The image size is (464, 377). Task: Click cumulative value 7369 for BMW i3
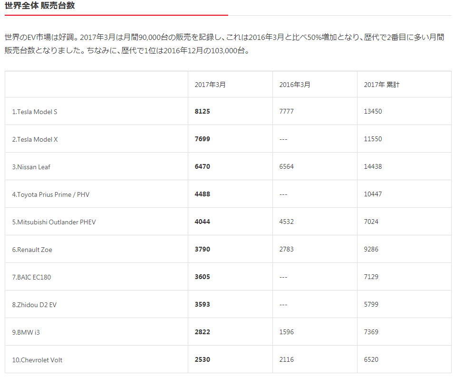pos(371,332)
